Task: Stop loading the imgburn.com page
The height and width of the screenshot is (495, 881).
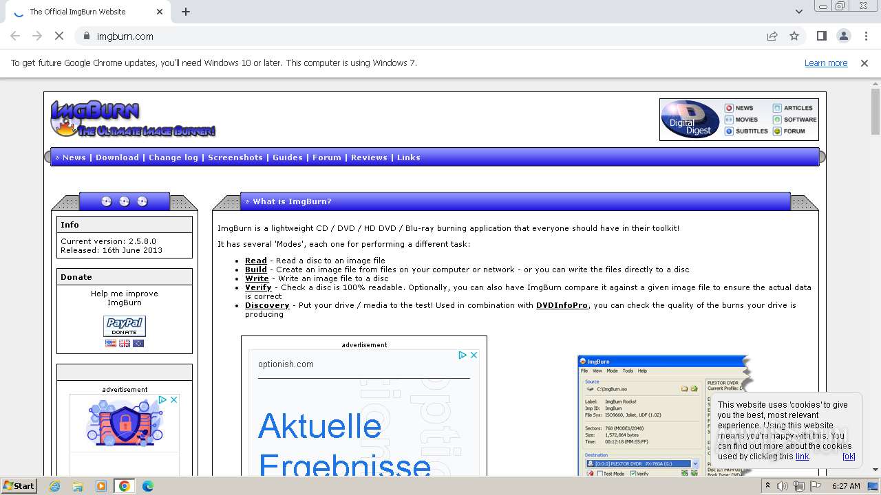Action: [59, 36]
